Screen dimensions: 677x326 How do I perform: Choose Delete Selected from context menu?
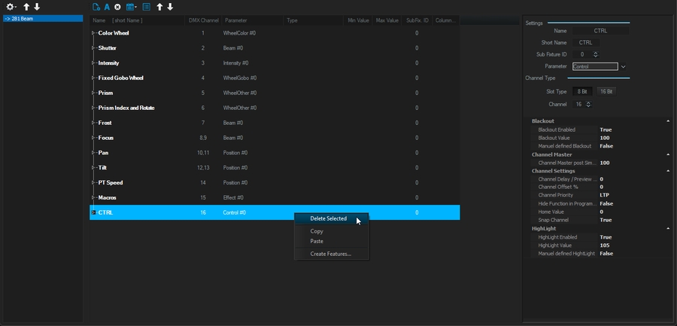pos(329,218)
